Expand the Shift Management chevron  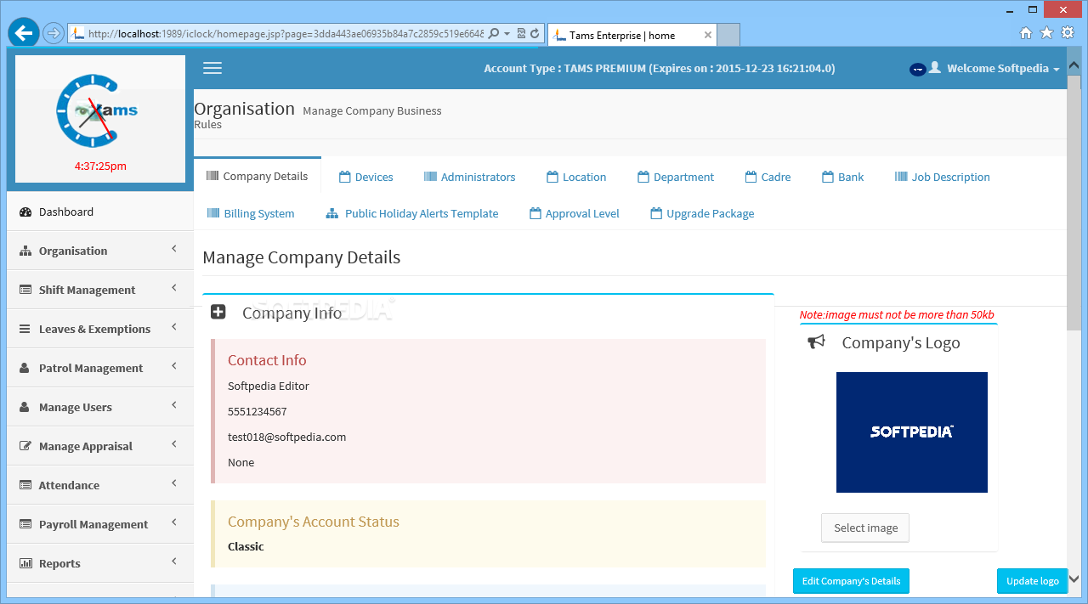(x=173, y=288)
